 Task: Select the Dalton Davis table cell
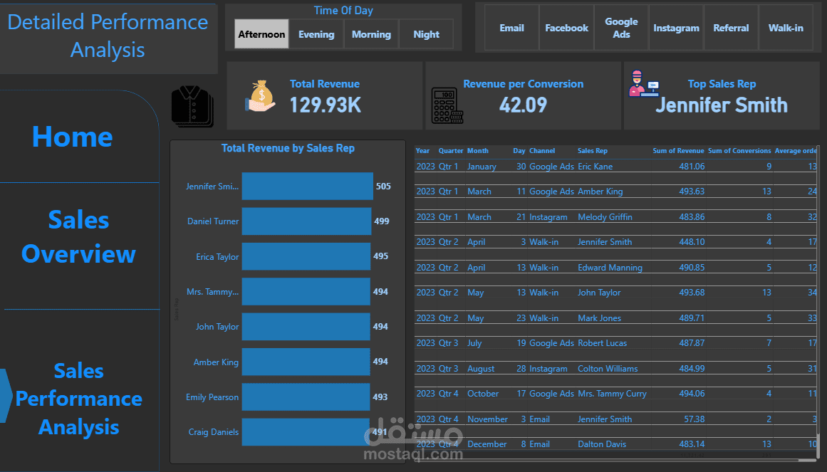click(602, 444)
